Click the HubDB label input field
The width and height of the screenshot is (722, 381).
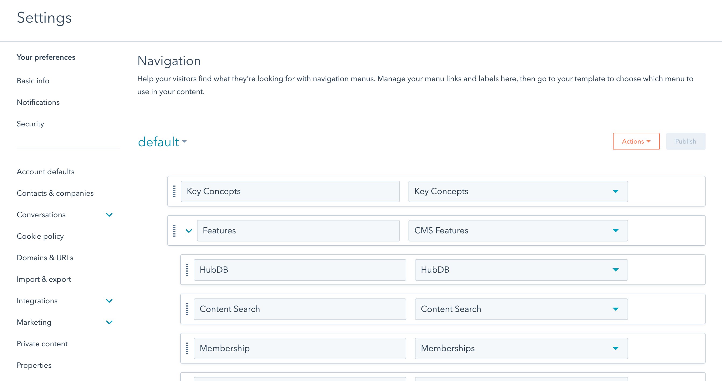pyautogui.click(x=300, y=270)
